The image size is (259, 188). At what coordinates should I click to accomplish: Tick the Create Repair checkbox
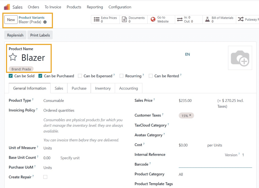(45, 177)
